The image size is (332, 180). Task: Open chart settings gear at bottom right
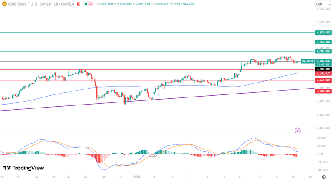(324, 177)
